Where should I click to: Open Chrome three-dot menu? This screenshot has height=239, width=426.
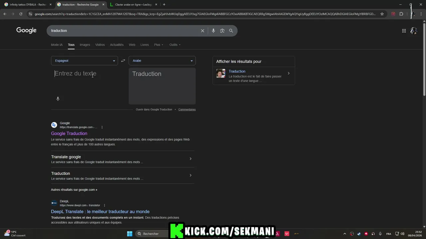[x=421, y=14]
